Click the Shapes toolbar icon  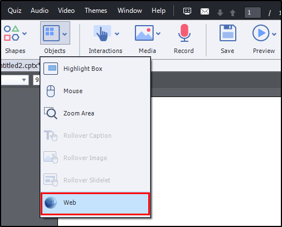12,33
